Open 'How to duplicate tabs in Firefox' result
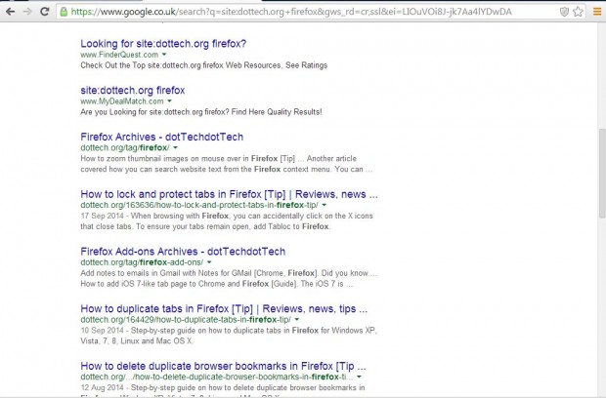Screen dimensions: 606x398 [224, 308]
